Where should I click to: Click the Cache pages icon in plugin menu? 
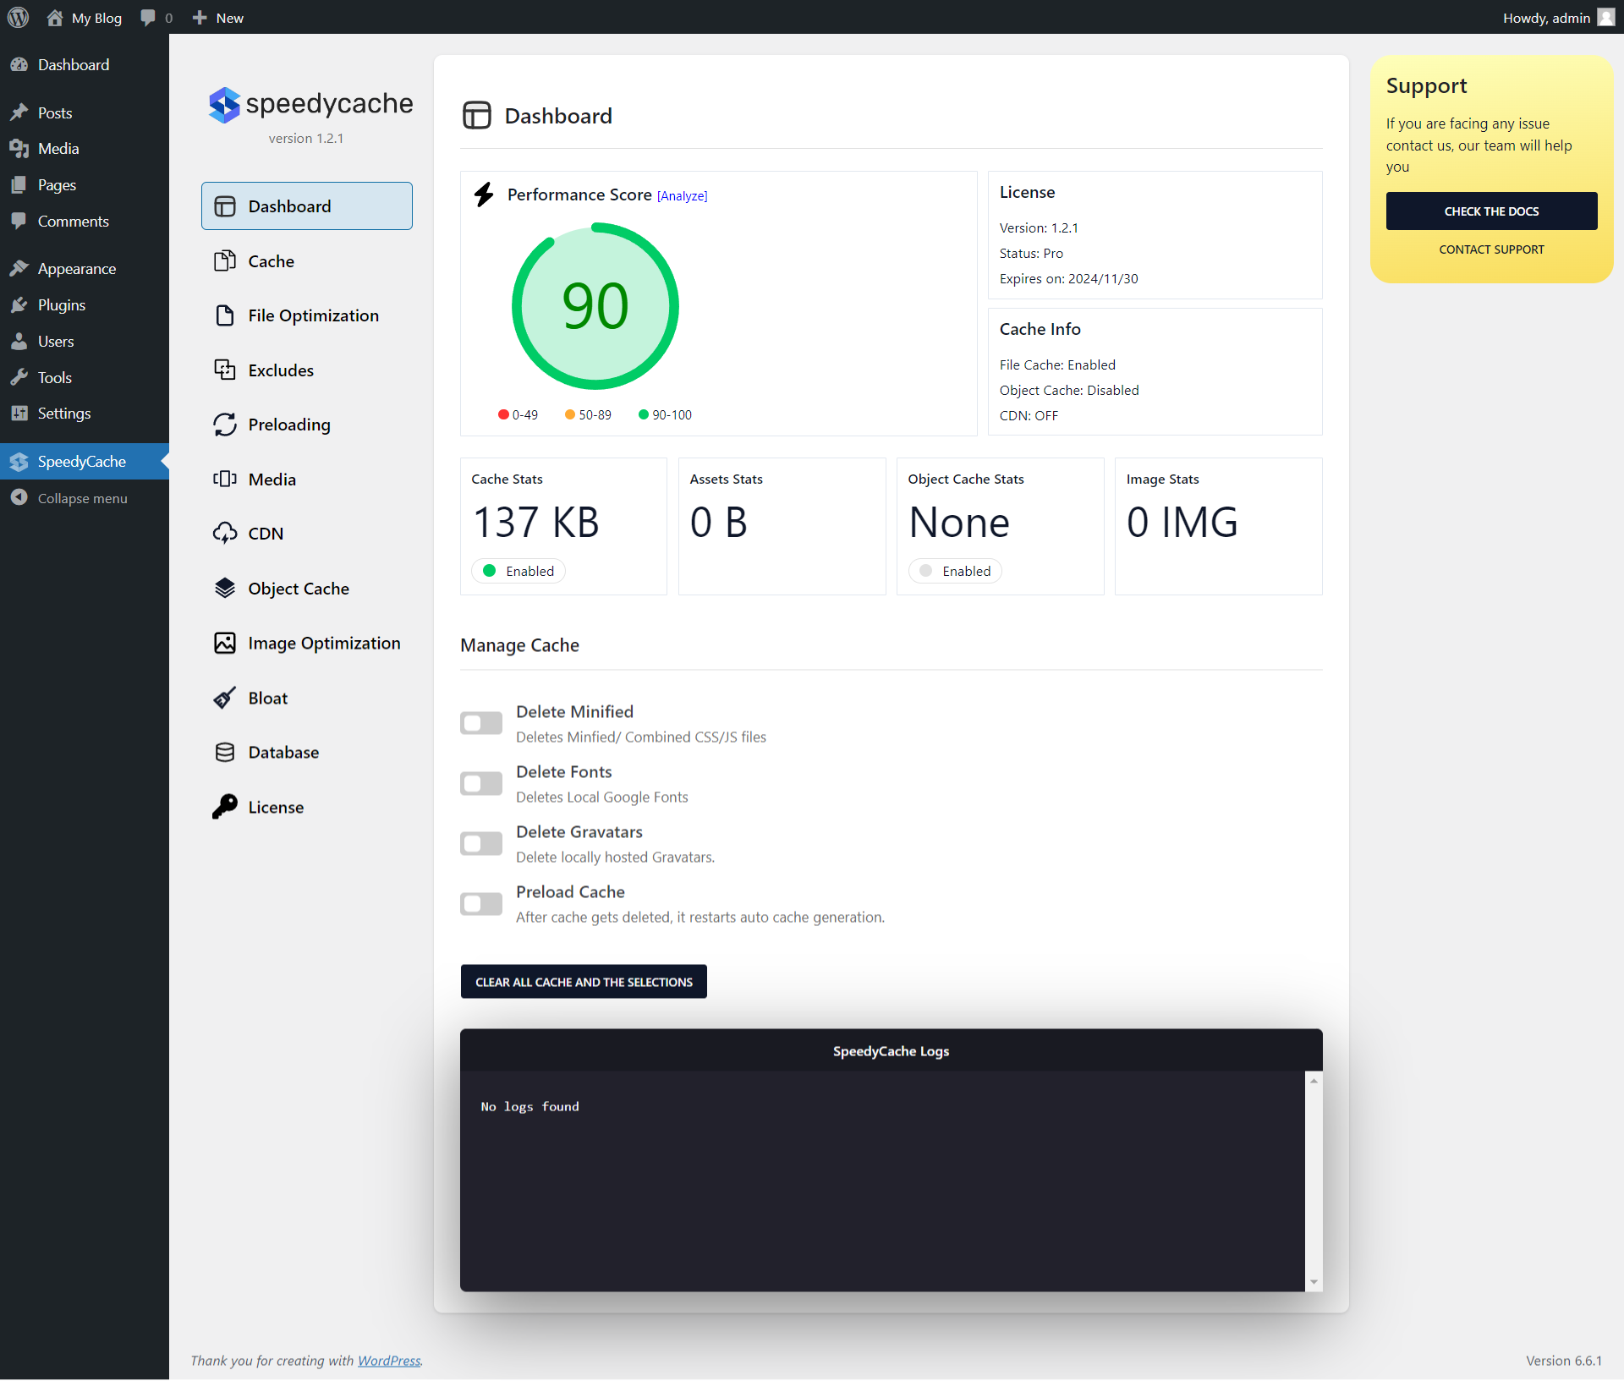(224, 261)
